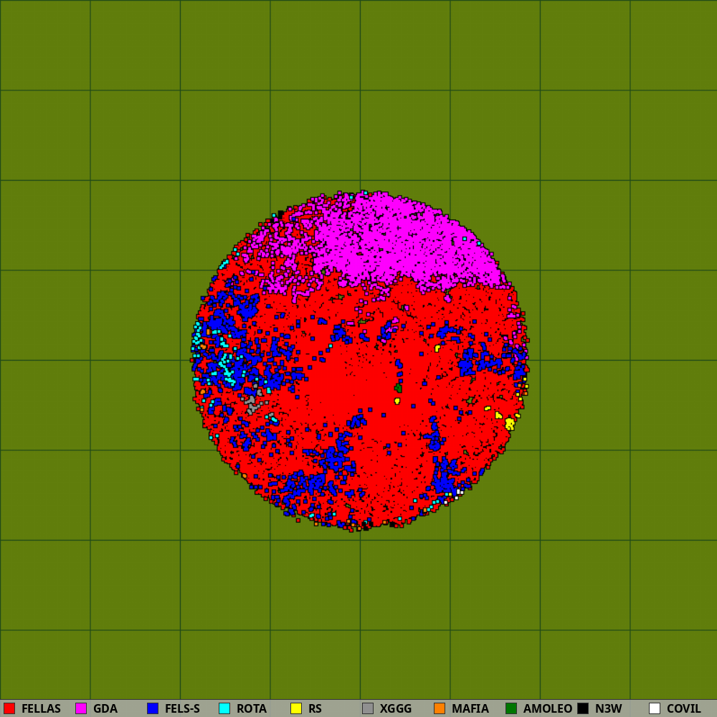Click the cyan ROTA legend swatch
The height and width of the screenshot is (717, 717).
(224, 708)
